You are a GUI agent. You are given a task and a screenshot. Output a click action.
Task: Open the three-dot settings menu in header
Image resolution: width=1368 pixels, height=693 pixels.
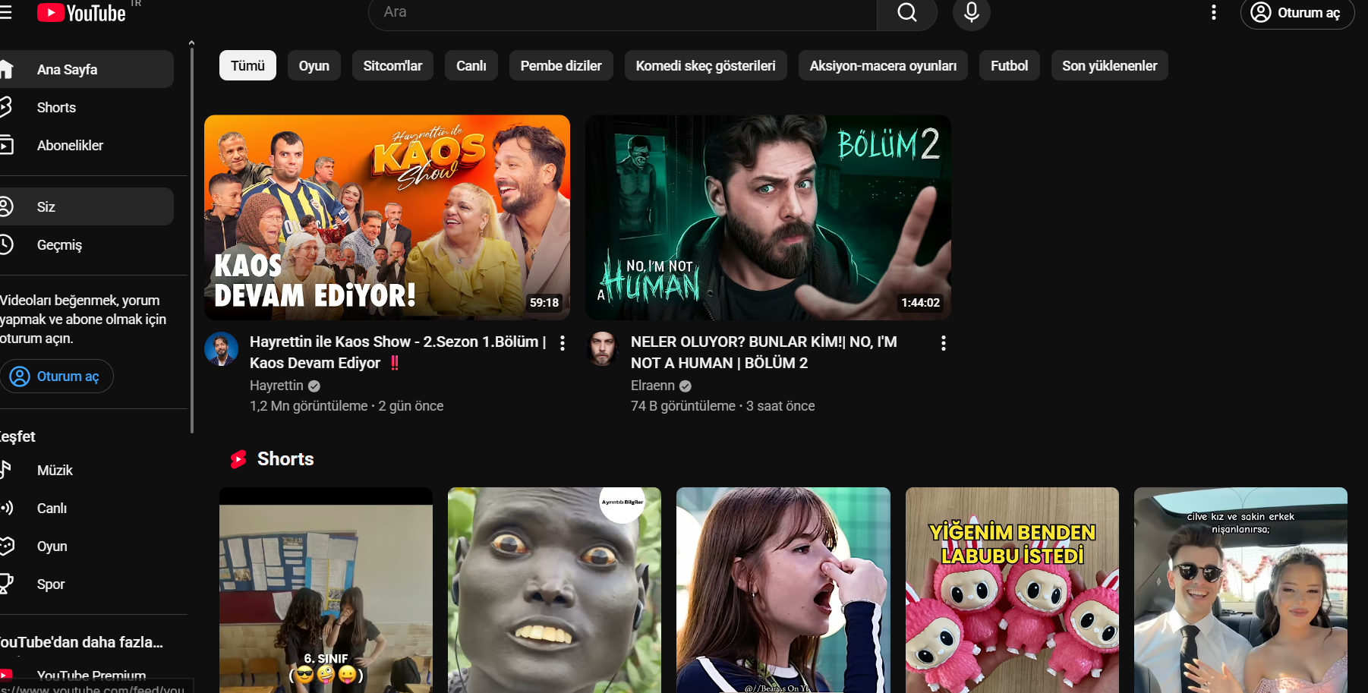[x=1214, y=13]
